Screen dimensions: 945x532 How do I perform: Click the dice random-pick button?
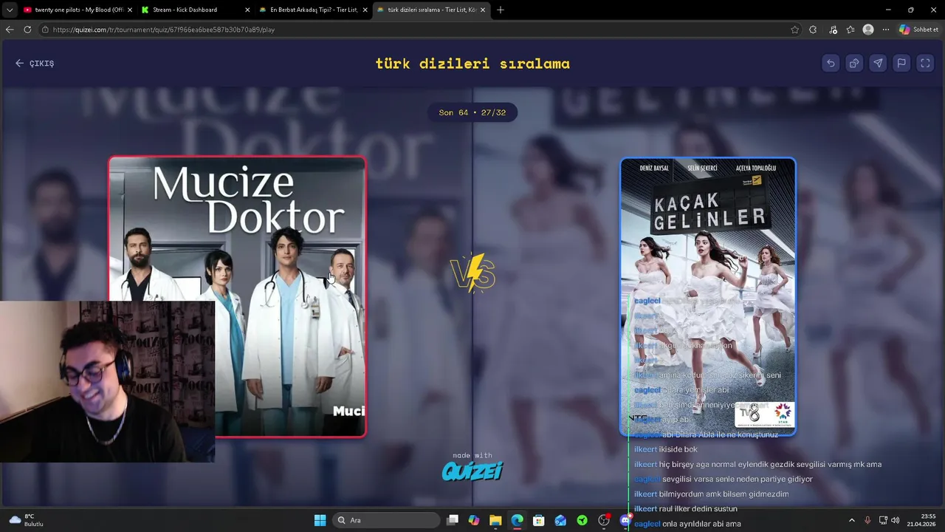pos(854,64)
